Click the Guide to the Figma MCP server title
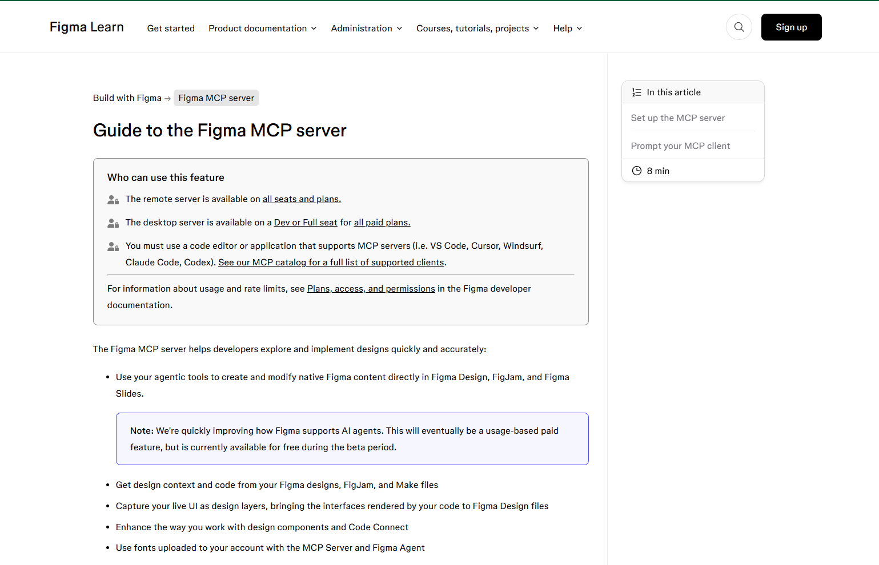Viewport: 879px width, 565px height. pyautogui.click(x=220, y=131)
